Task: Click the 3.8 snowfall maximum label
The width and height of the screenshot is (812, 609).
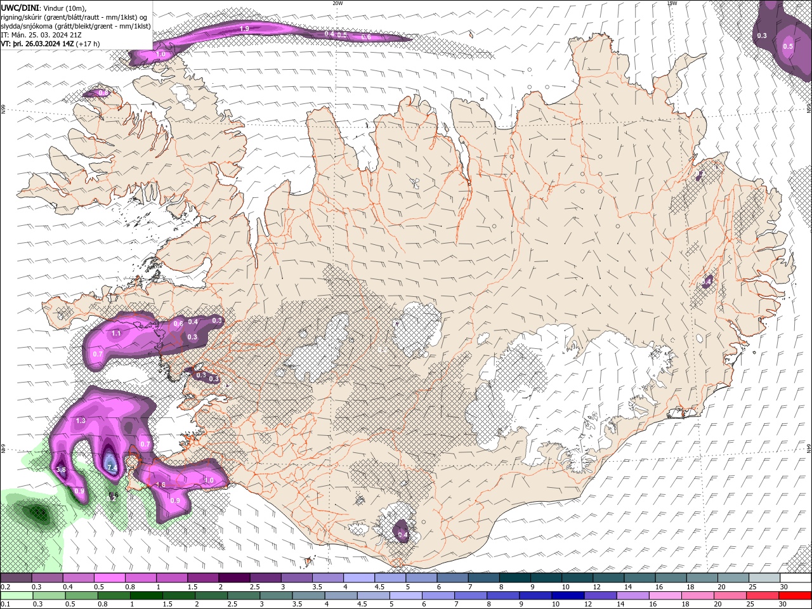Action: pyautogui.click(x=61, y=469)
